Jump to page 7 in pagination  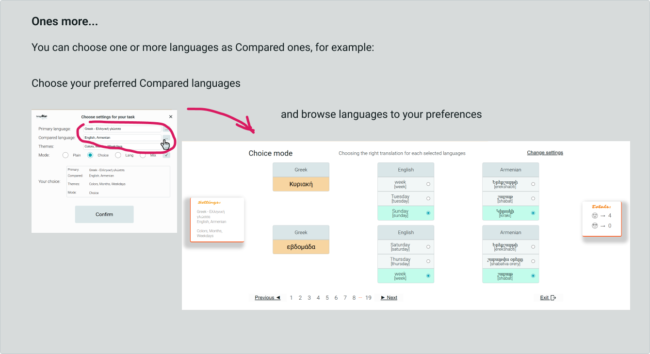click(x=345, y=298)
